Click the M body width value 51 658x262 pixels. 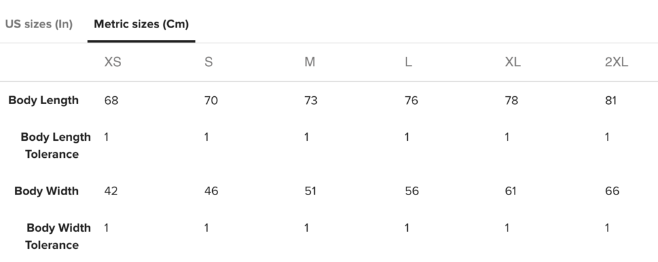(311, 191)
